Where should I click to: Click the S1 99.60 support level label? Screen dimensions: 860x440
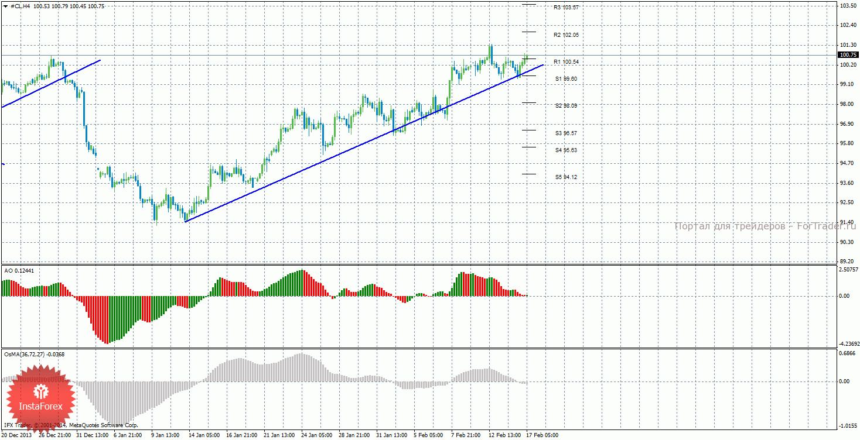[x=566, y=78]
